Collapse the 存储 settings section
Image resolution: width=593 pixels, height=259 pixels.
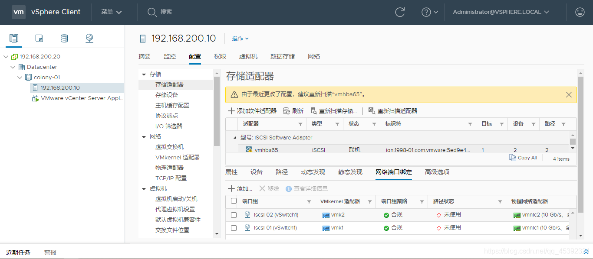[144, 74]
